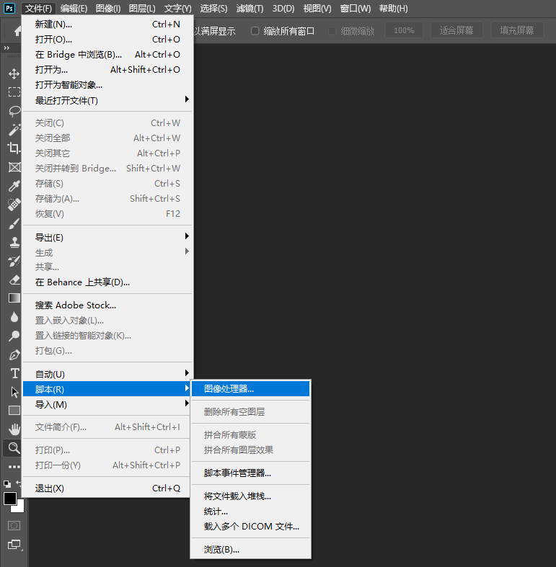The width and height of the screenshot is (556, 567).
Task: Expand 导入(M) submenu
Action: (x=107, y=404)
